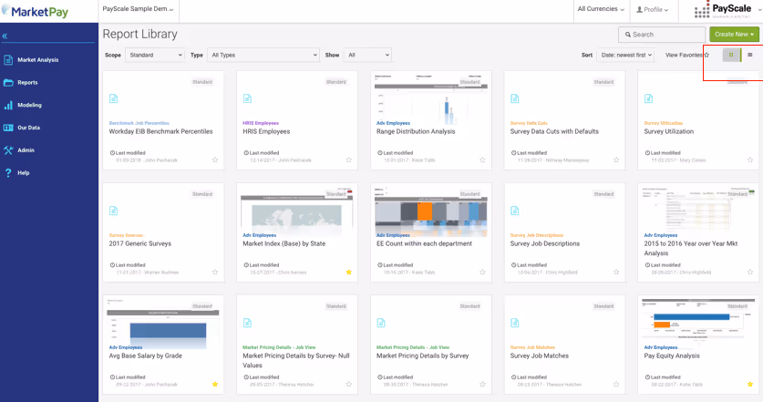Image resolution: width=763 pixels, height=402 pixels.
Task: Click document icon on Survey Utilization card
Action: click(x=649, y=98)
